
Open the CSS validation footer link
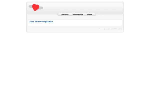(120, 29)
